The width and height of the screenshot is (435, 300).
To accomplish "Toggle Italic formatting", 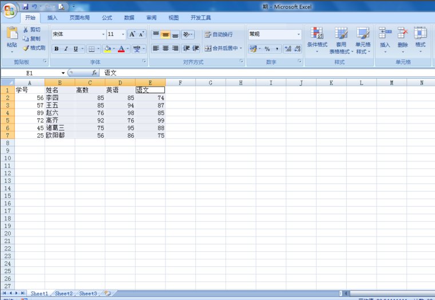I will pyautogui.click(x=66, y=49).
